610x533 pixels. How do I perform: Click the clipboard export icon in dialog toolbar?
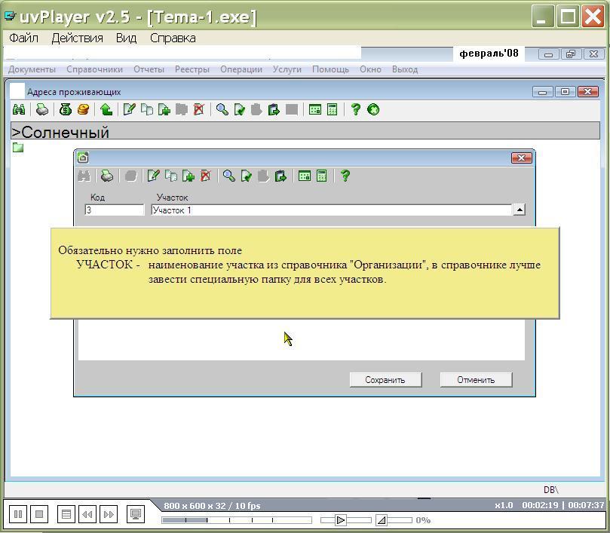point(280,176)
